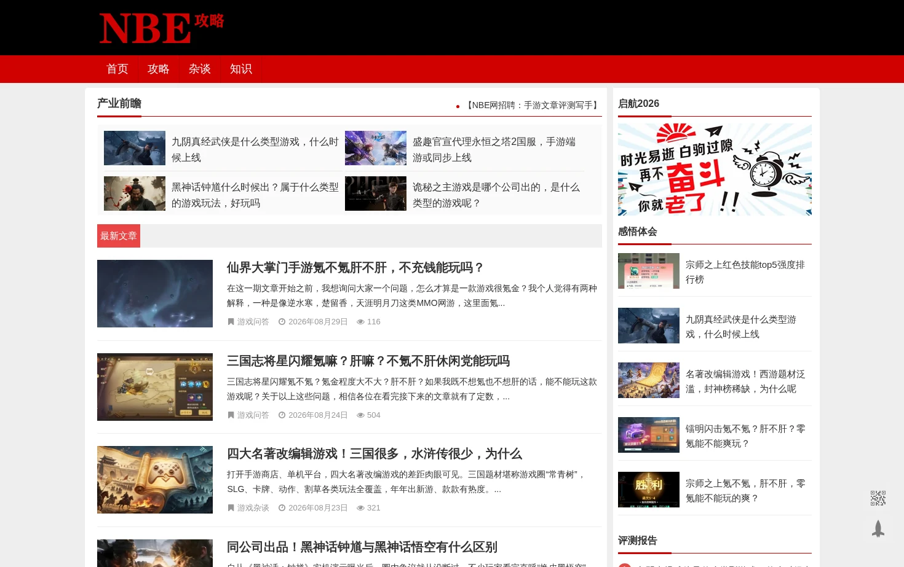Click summary text beginning 三国志将星闪耀氪不氪?氪金程度
Image resolution: width=904 pixels, height=567 pixels.
412,389
